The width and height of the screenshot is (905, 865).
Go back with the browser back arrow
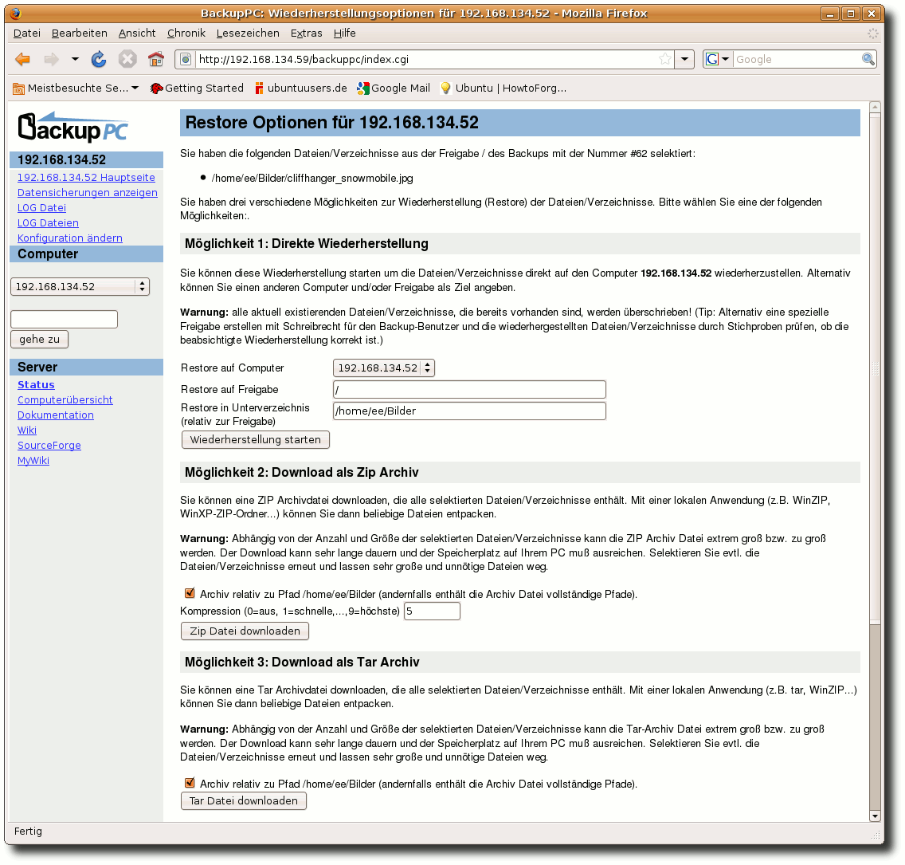coord(23,59)
